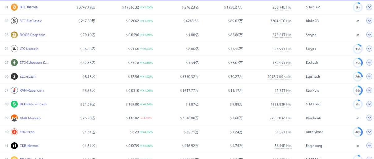Expand the ERG-Ergo row details
Viewport: 374px width, 159px height.
[369, 132]
